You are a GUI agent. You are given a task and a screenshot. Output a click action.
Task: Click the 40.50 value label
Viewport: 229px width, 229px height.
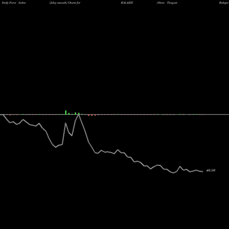(x=211, y=170)
